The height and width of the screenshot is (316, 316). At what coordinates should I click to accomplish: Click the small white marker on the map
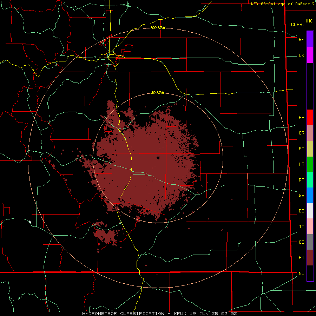(x=30, y=222)
